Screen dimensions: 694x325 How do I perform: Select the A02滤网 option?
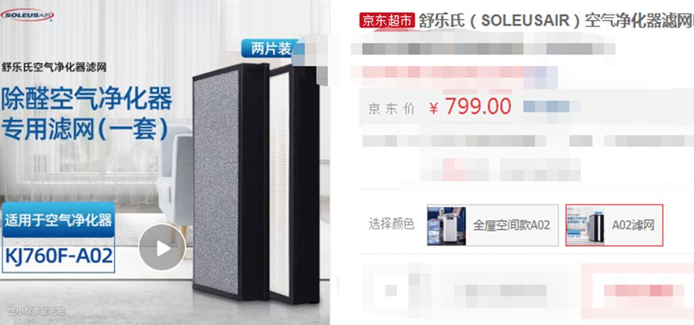pos(614,225)
